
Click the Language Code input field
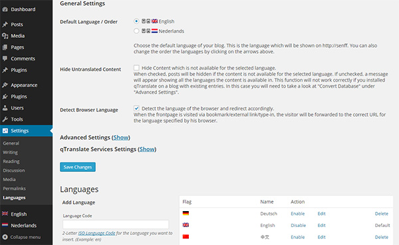pyautogui.click(x=116, y=224)
